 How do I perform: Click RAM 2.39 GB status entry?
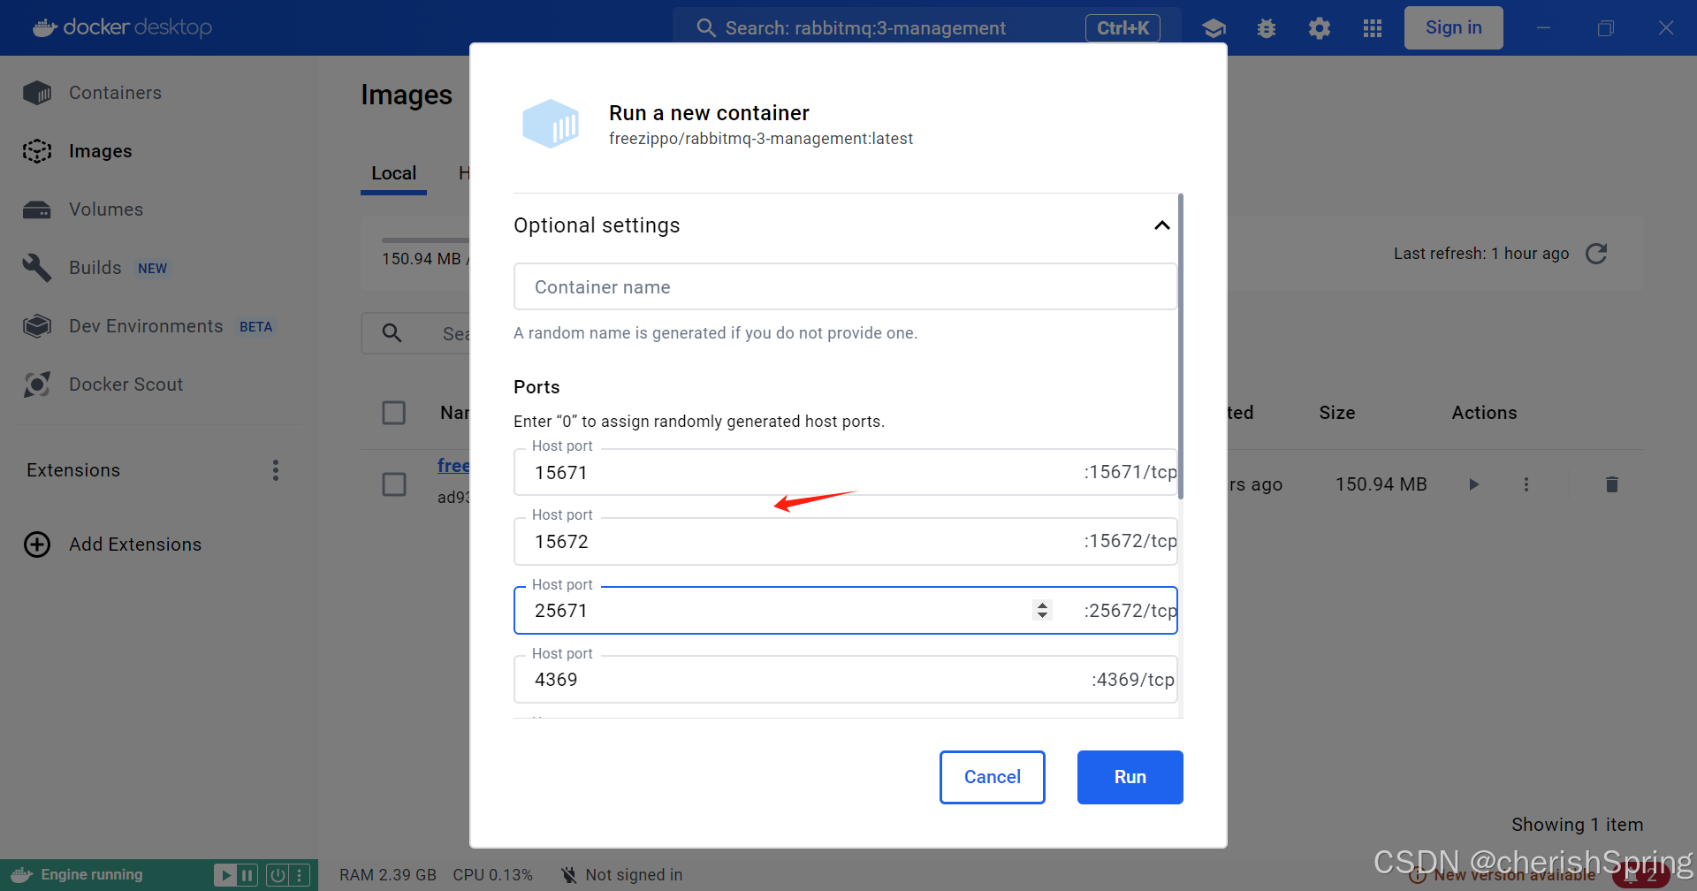point(388,875)
